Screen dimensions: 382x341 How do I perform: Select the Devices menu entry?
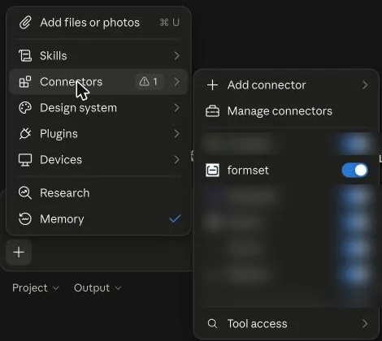tap(99, 160)
